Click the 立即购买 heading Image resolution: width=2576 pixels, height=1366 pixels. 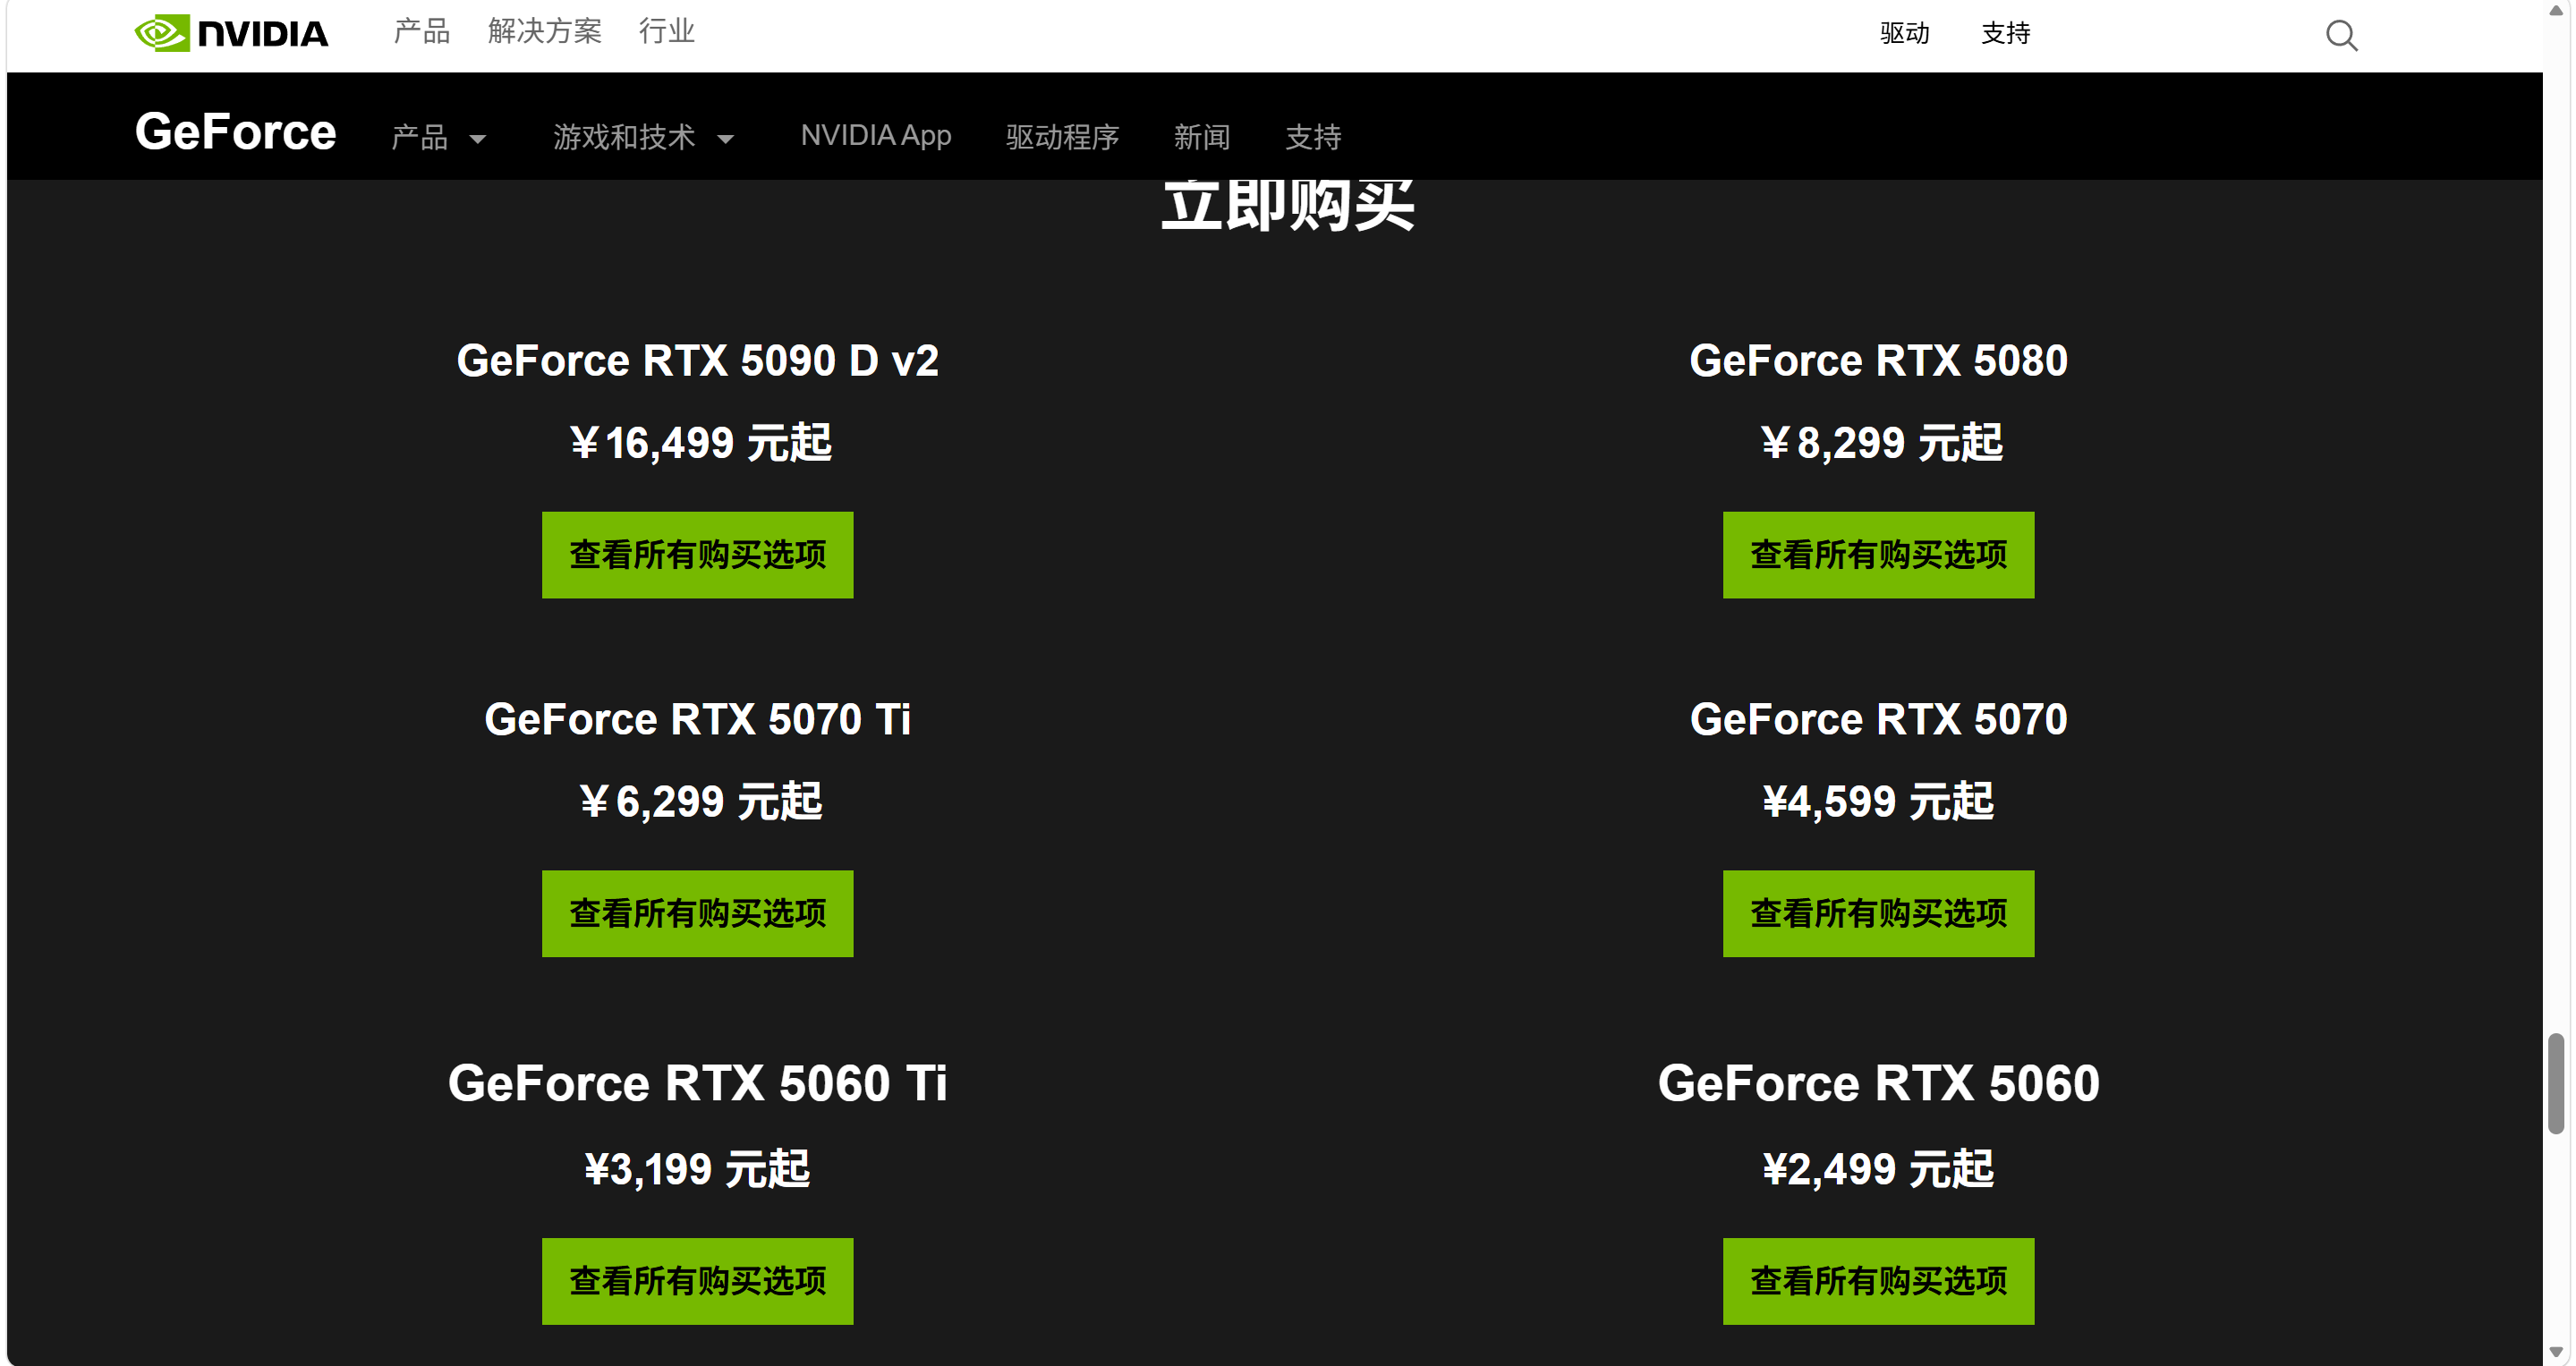click(1287, 206)
